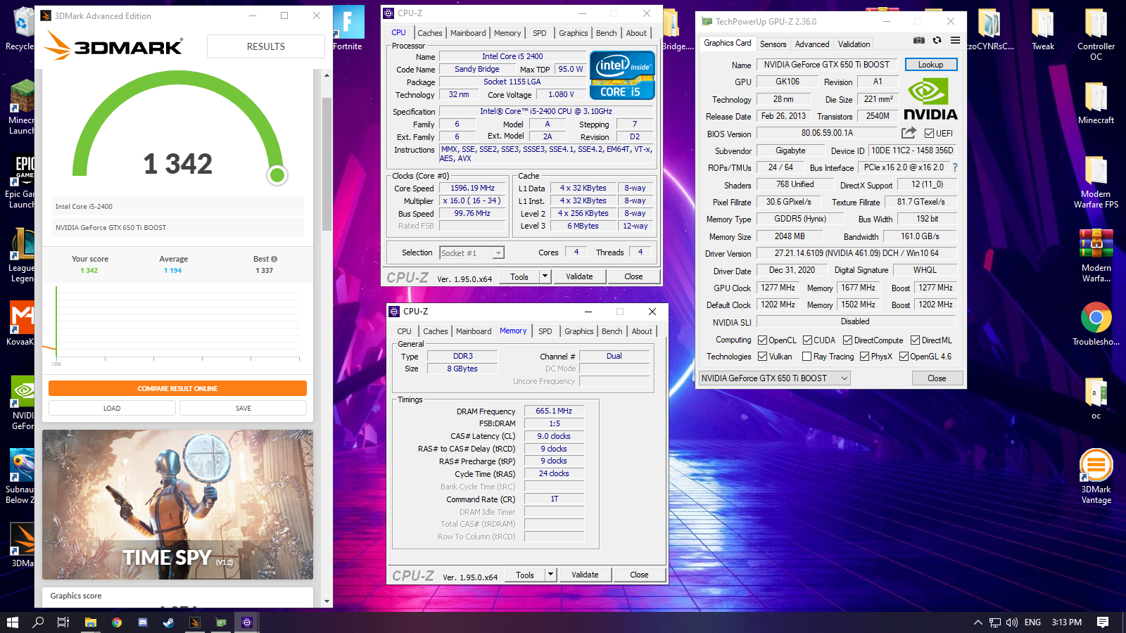
Task: Open Steam from the taskbar
Action: [169, 622]
